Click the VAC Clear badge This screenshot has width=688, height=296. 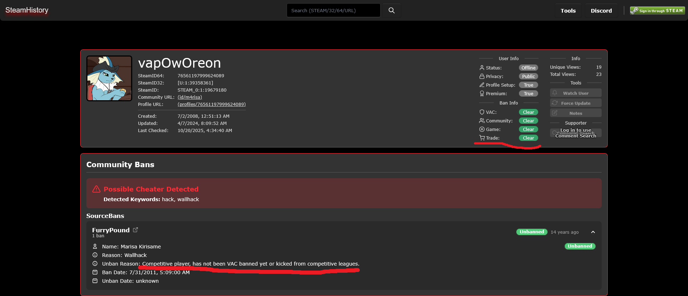(529, 112)
